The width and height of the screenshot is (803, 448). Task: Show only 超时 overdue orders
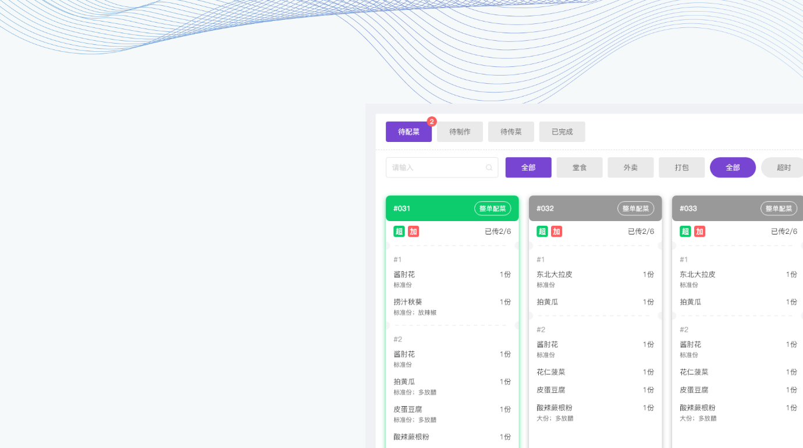tap(783, 168)
